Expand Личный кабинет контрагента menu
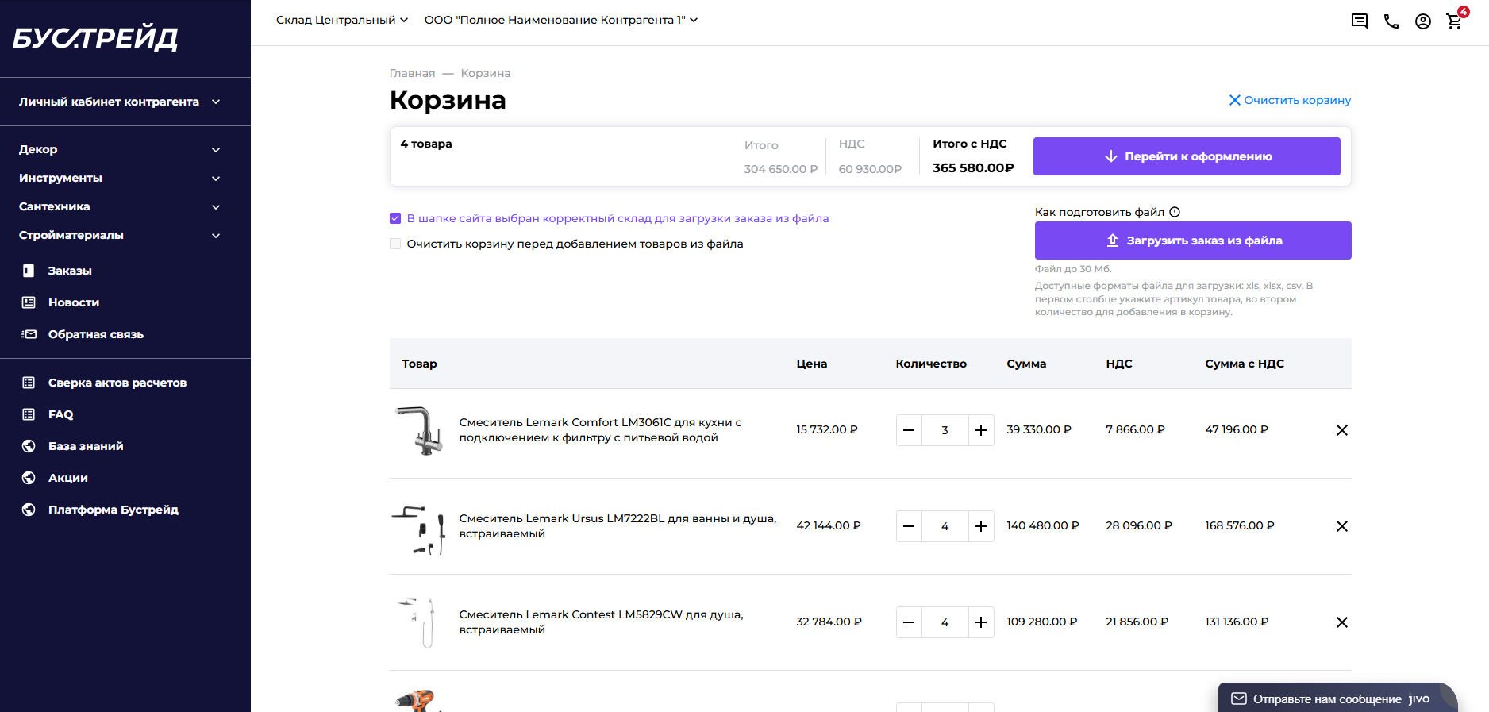Image resolution: width=1489 pixels, height=712 pixels. 119,102
